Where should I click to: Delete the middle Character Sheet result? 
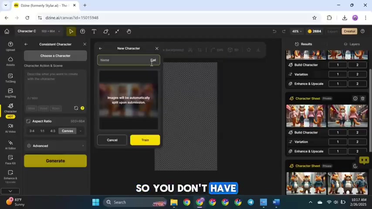(363, 98)
